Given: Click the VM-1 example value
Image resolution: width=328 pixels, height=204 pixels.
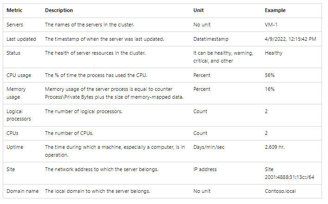Looking at the screenshot, I should tap(271, 25).
